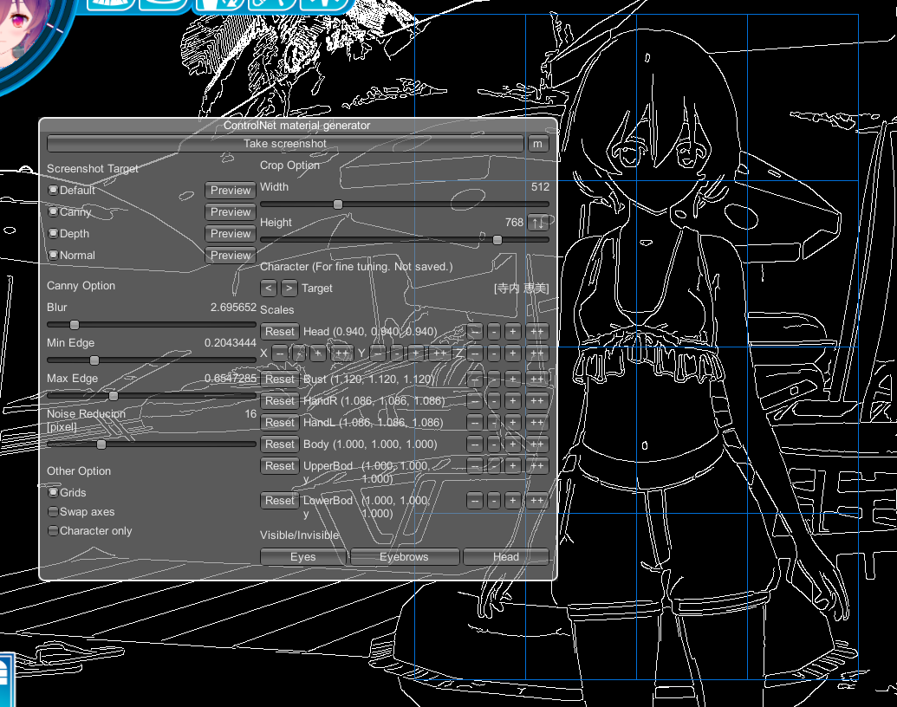897x707 pixels.
Task: Increase UpperBody scale with + button
Action: (512, 466)
